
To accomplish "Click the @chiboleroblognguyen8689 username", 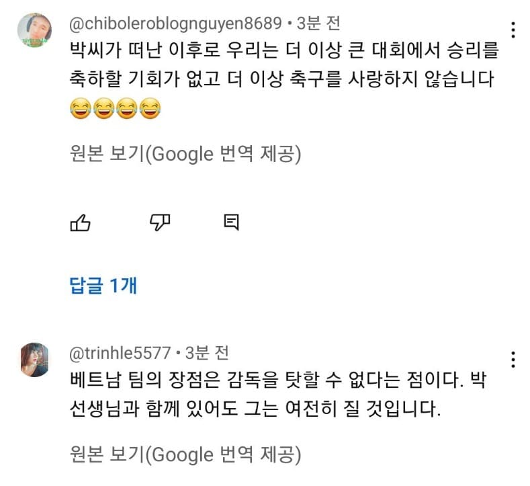I will click(175, 24).
